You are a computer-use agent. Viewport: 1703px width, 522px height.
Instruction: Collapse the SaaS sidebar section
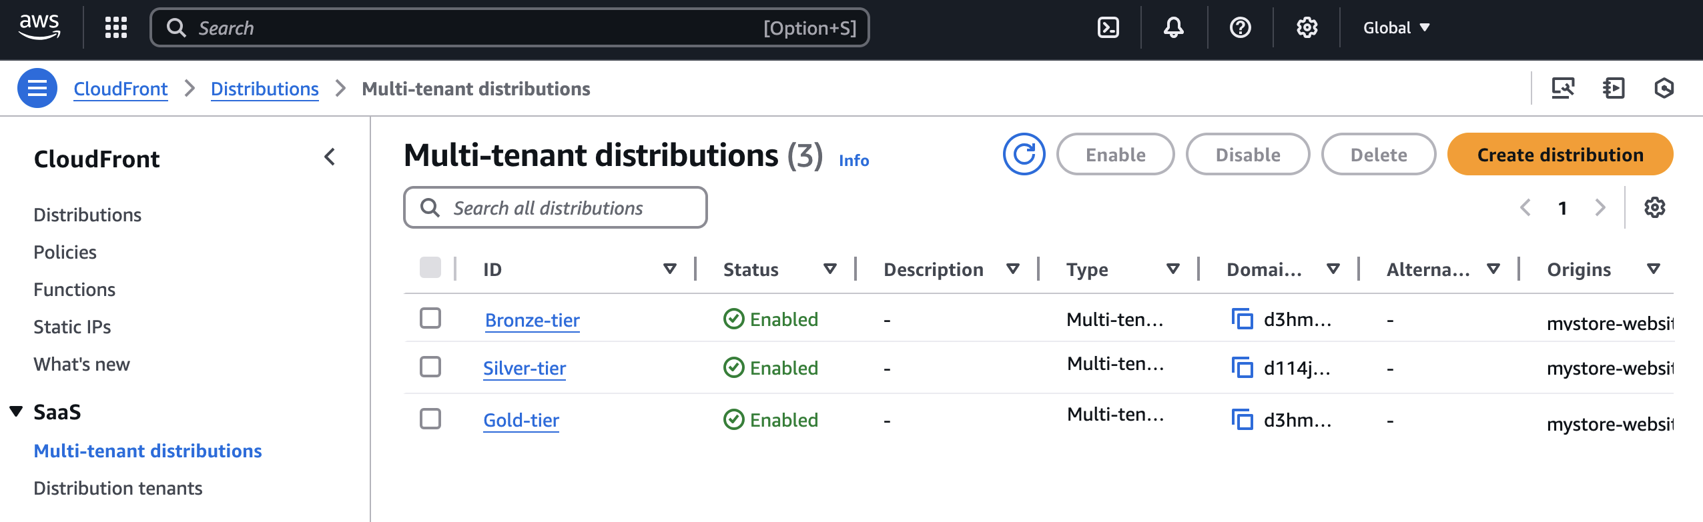[x=17, y=412]
